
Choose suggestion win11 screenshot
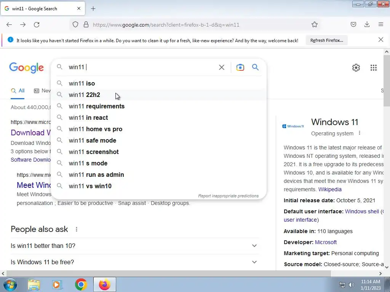pos(158,152)
